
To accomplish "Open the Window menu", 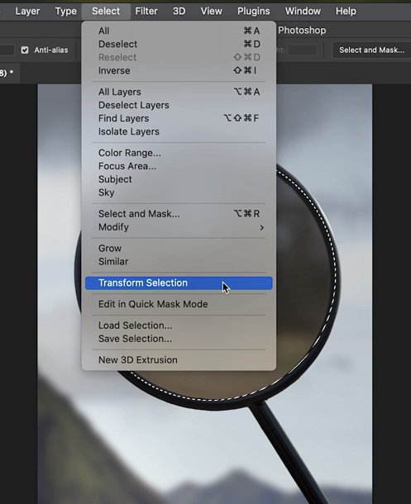I will pos(303,12).
